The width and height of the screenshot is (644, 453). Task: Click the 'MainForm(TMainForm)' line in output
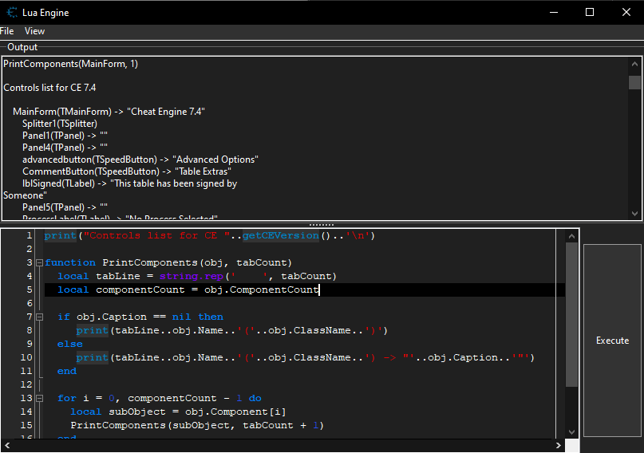(x=109, y=112)
